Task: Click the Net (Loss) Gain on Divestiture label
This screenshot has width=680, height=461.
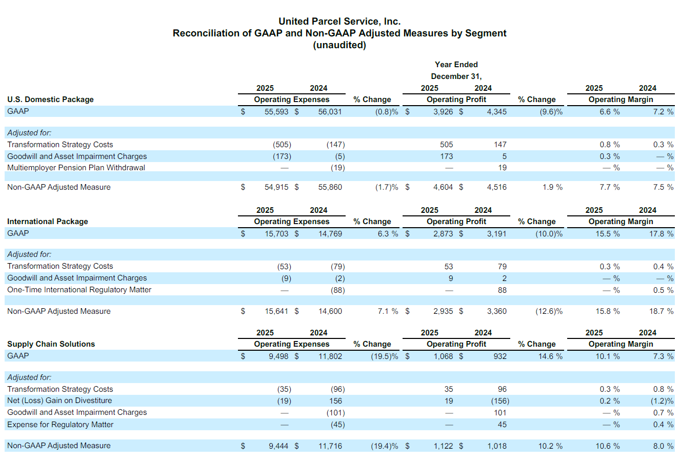Action: [59, 400]
